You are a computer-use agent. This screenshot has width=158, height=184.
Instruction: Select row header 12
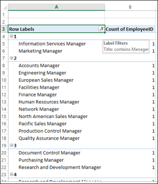4,94
